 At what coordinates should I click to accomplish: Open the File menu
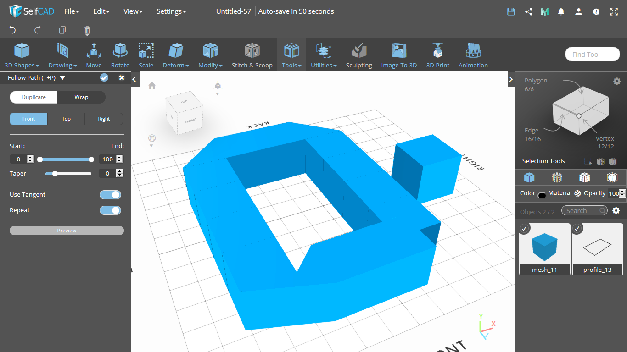click(72, 11)
